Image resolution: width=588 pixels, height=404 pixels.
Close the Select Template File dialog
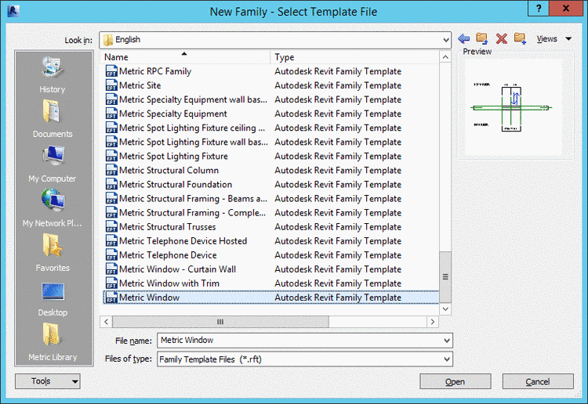coord(566,9)
